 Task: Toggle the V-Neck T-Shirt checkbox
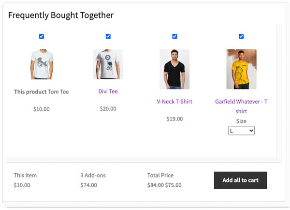(174, 36)
